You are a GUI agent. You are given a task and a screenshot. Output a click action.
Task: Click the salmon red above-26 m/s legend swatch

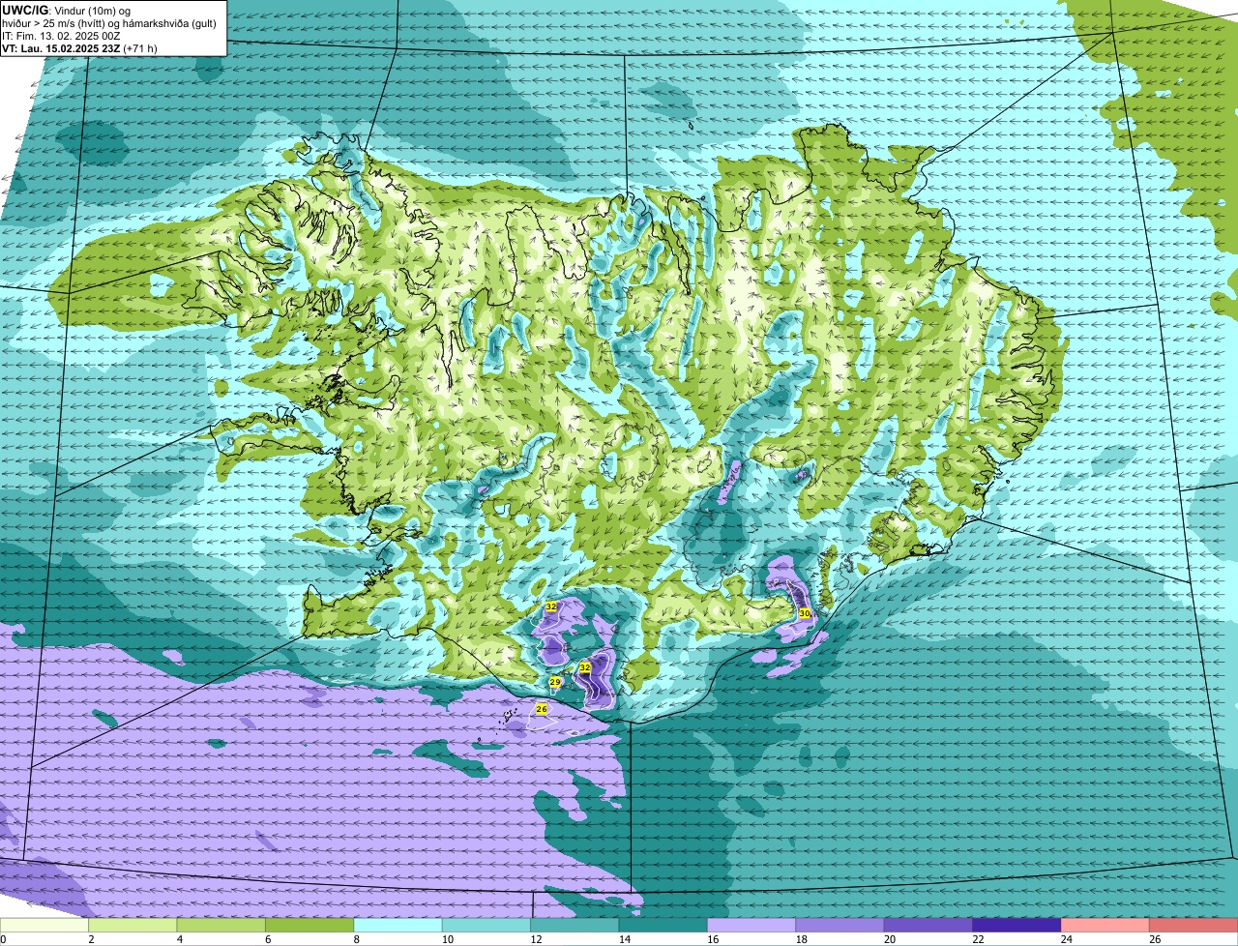point(1194,926)
